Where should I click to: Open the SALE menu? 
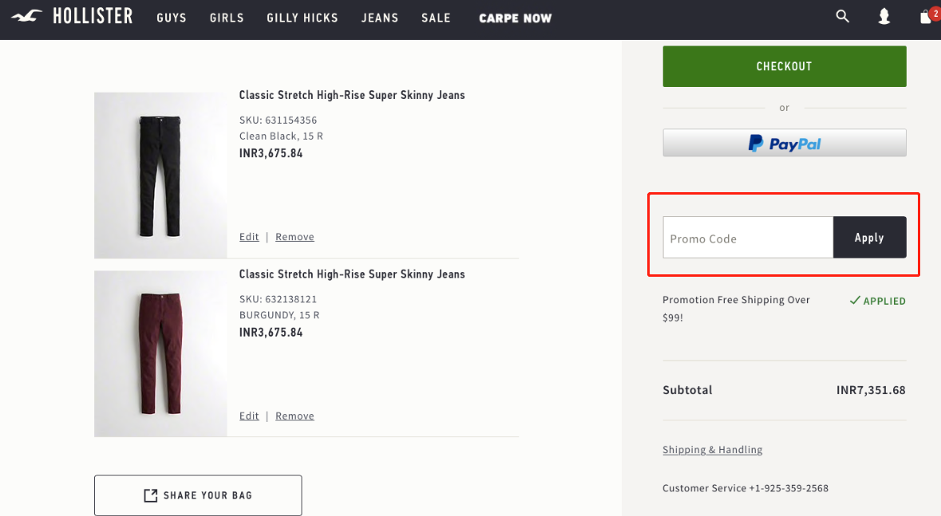(x=436, y=18)
